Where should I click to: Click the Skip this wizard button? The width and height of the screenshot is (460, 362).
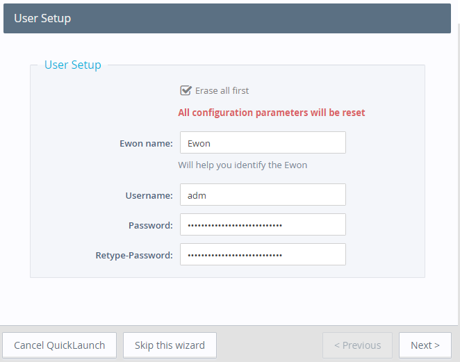pyautogui.click(x=170, y=345)
